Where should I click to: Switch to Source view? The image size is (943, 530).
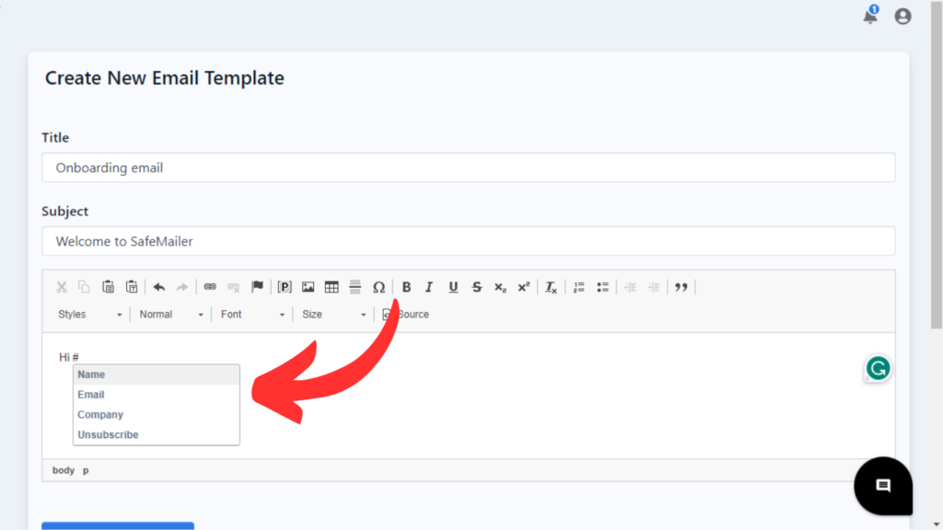(x=406, y=315)
